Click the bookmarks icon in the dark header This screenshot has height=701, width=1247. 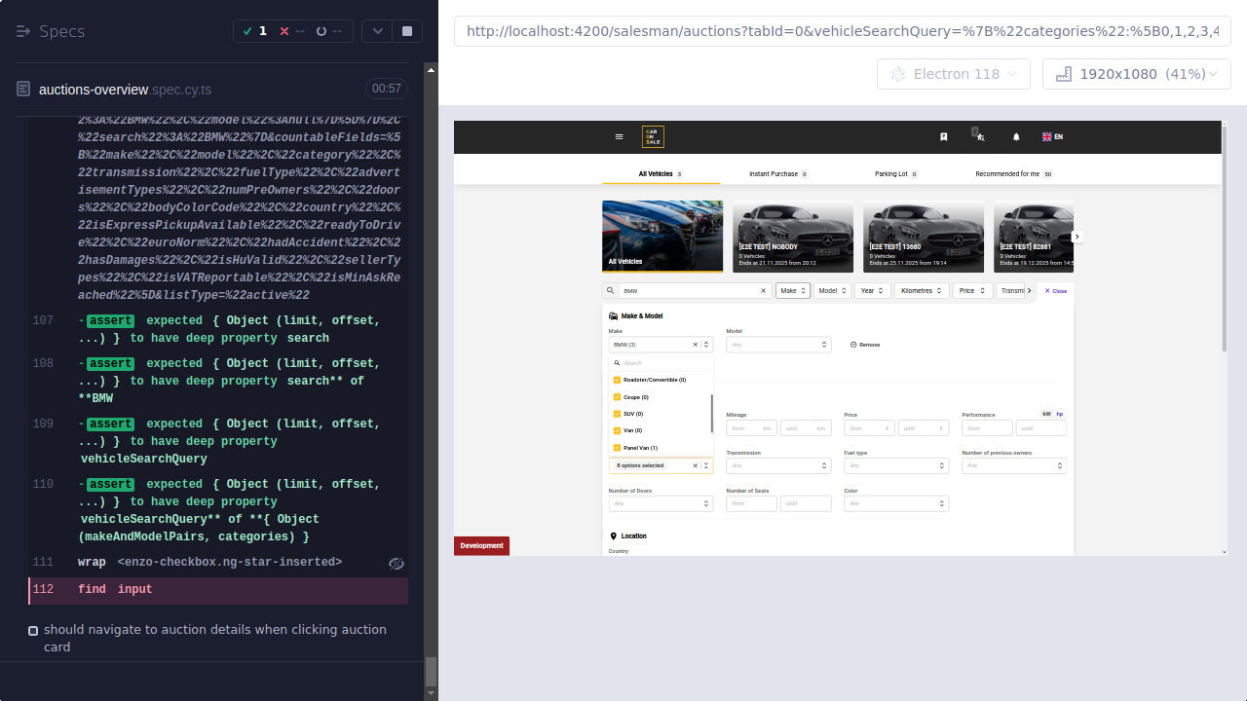943,136
